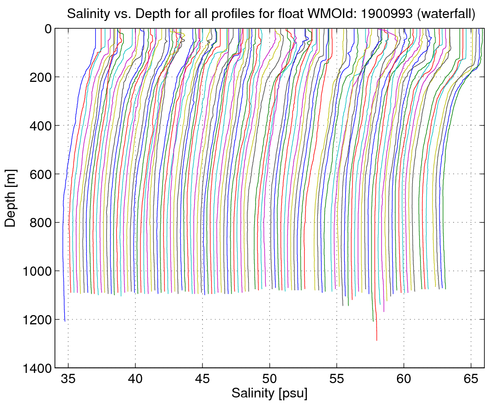Click the salinity tick label "50"
Screen dimensions: 488x403
click(269, 378)
